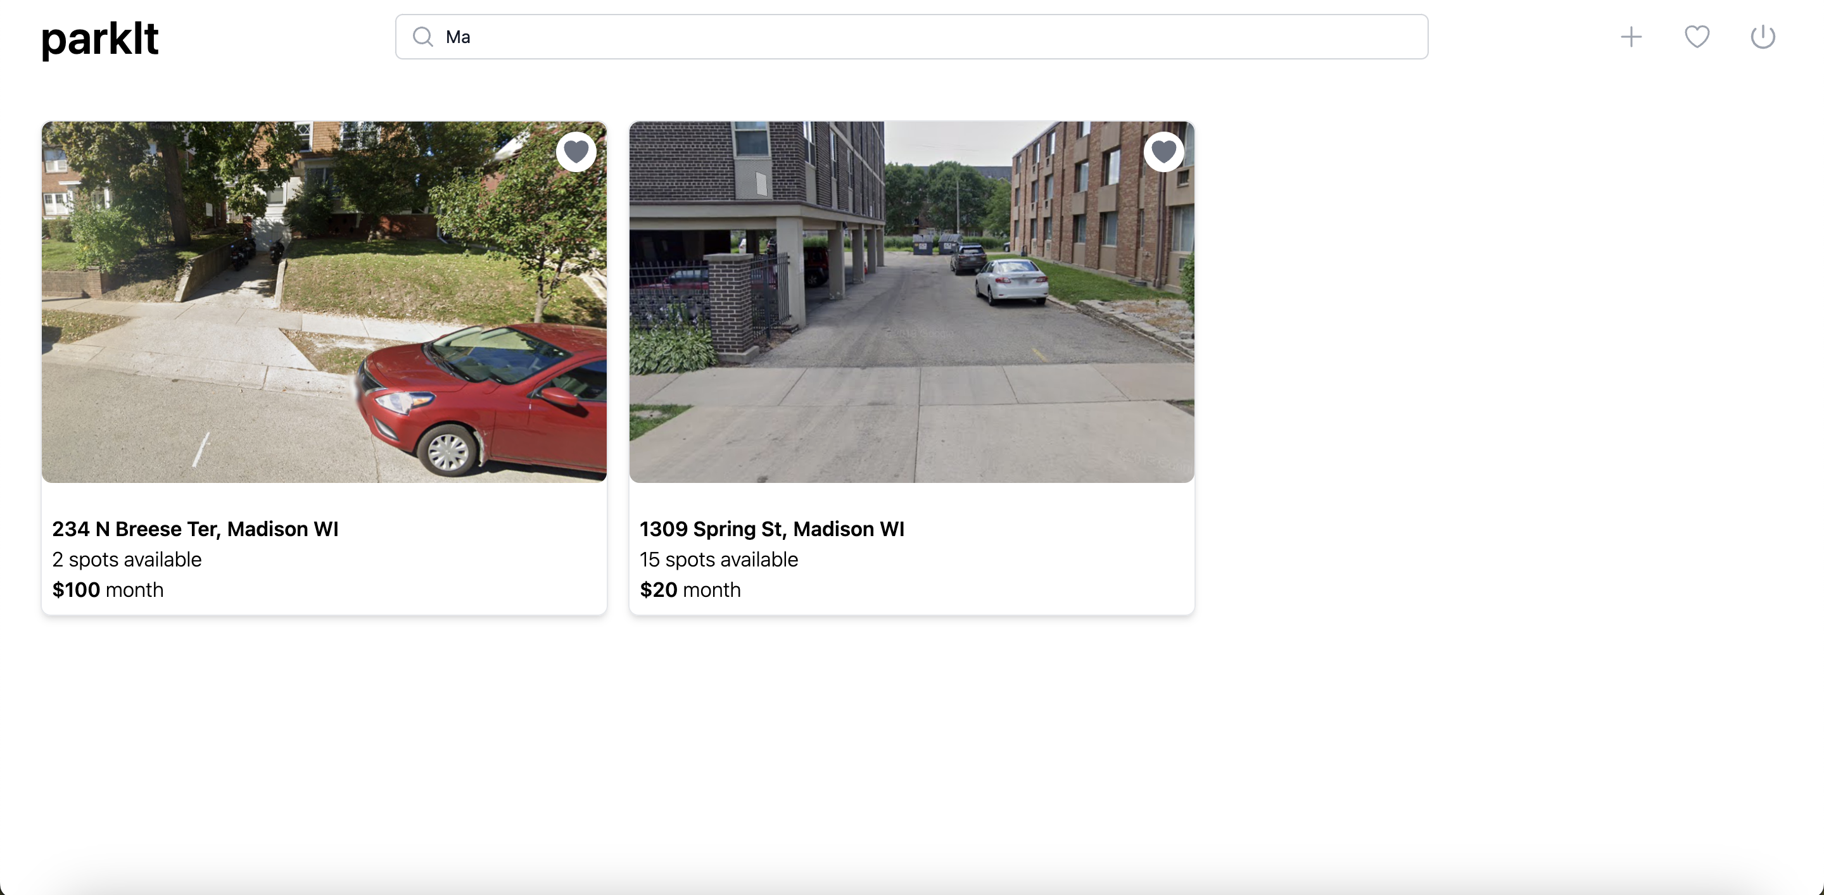The width and height of the screenshot is (1824, 895).
Task: Click the '15 spots available' text
Action: [719, 559]
